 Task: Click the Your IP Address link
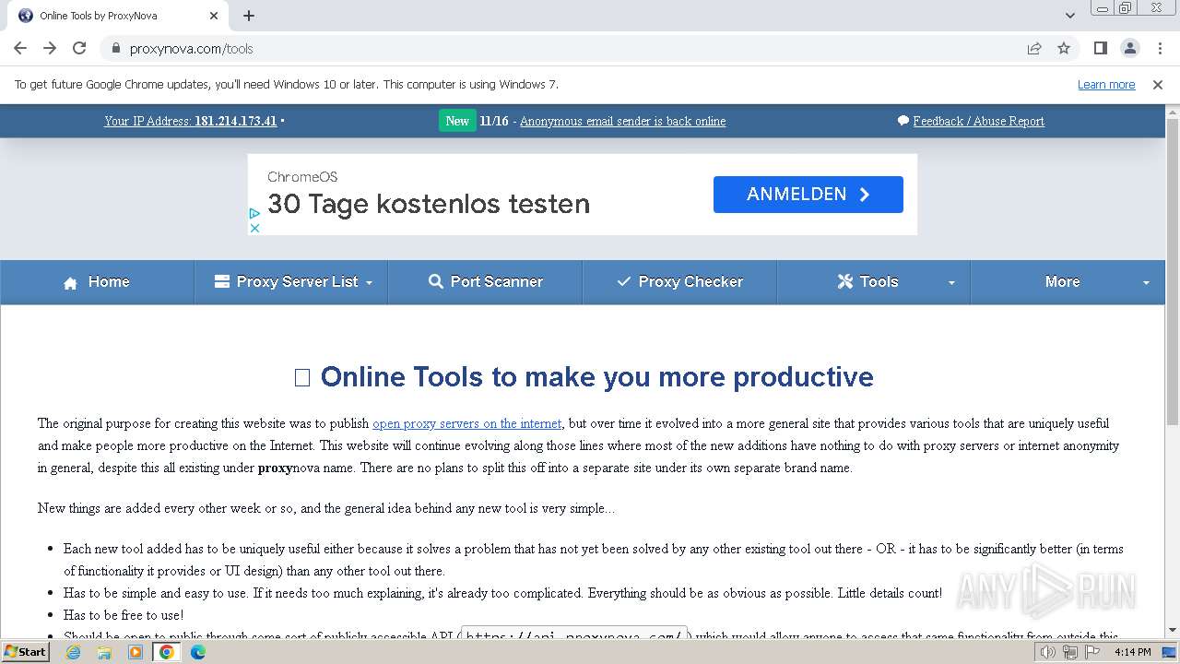(x=191, y=121)
